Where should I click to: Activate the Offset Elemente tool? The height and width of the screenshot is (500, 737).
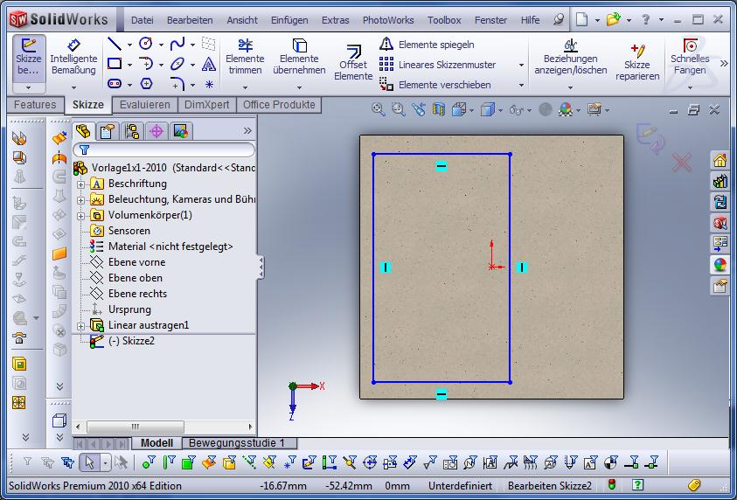click(353, 63)
